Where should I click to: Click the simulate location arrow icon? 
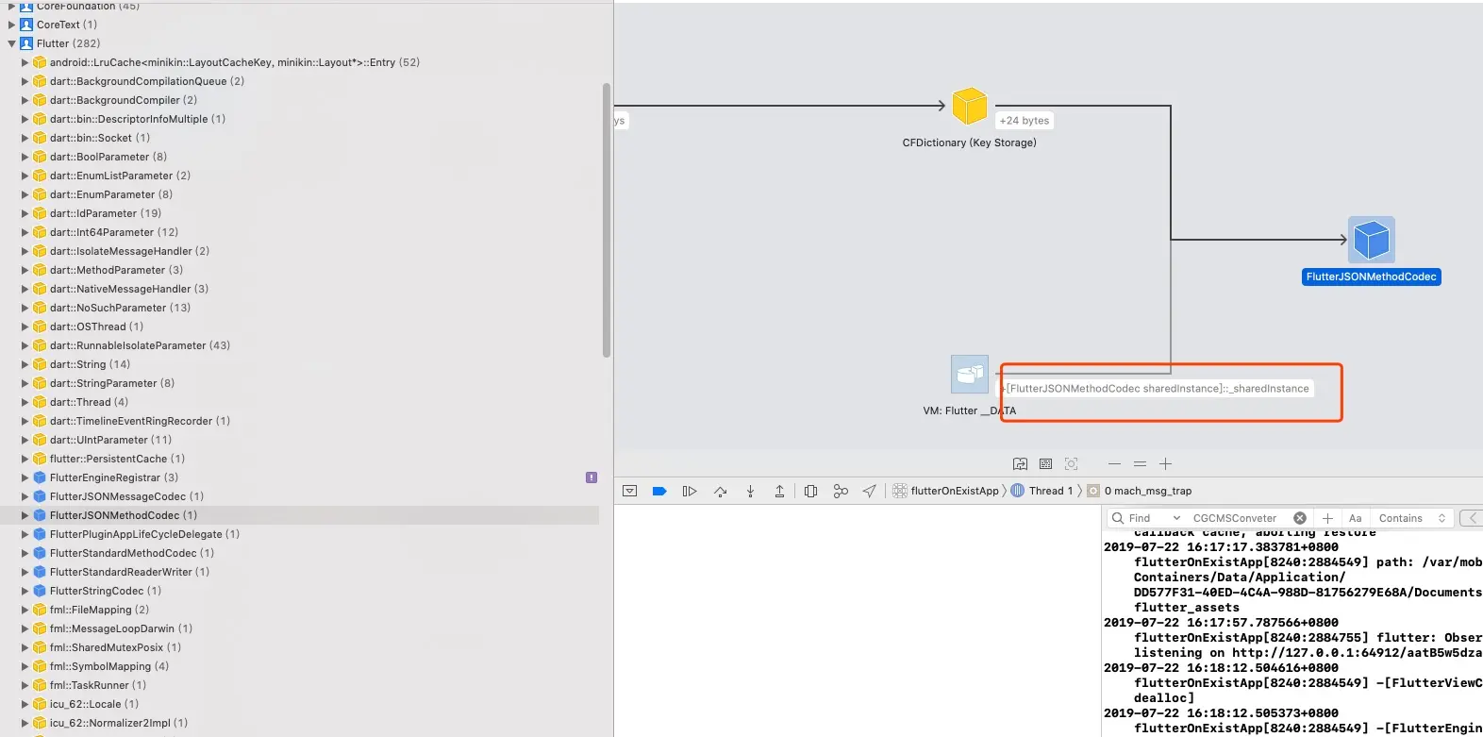click(x=870, y=491)
